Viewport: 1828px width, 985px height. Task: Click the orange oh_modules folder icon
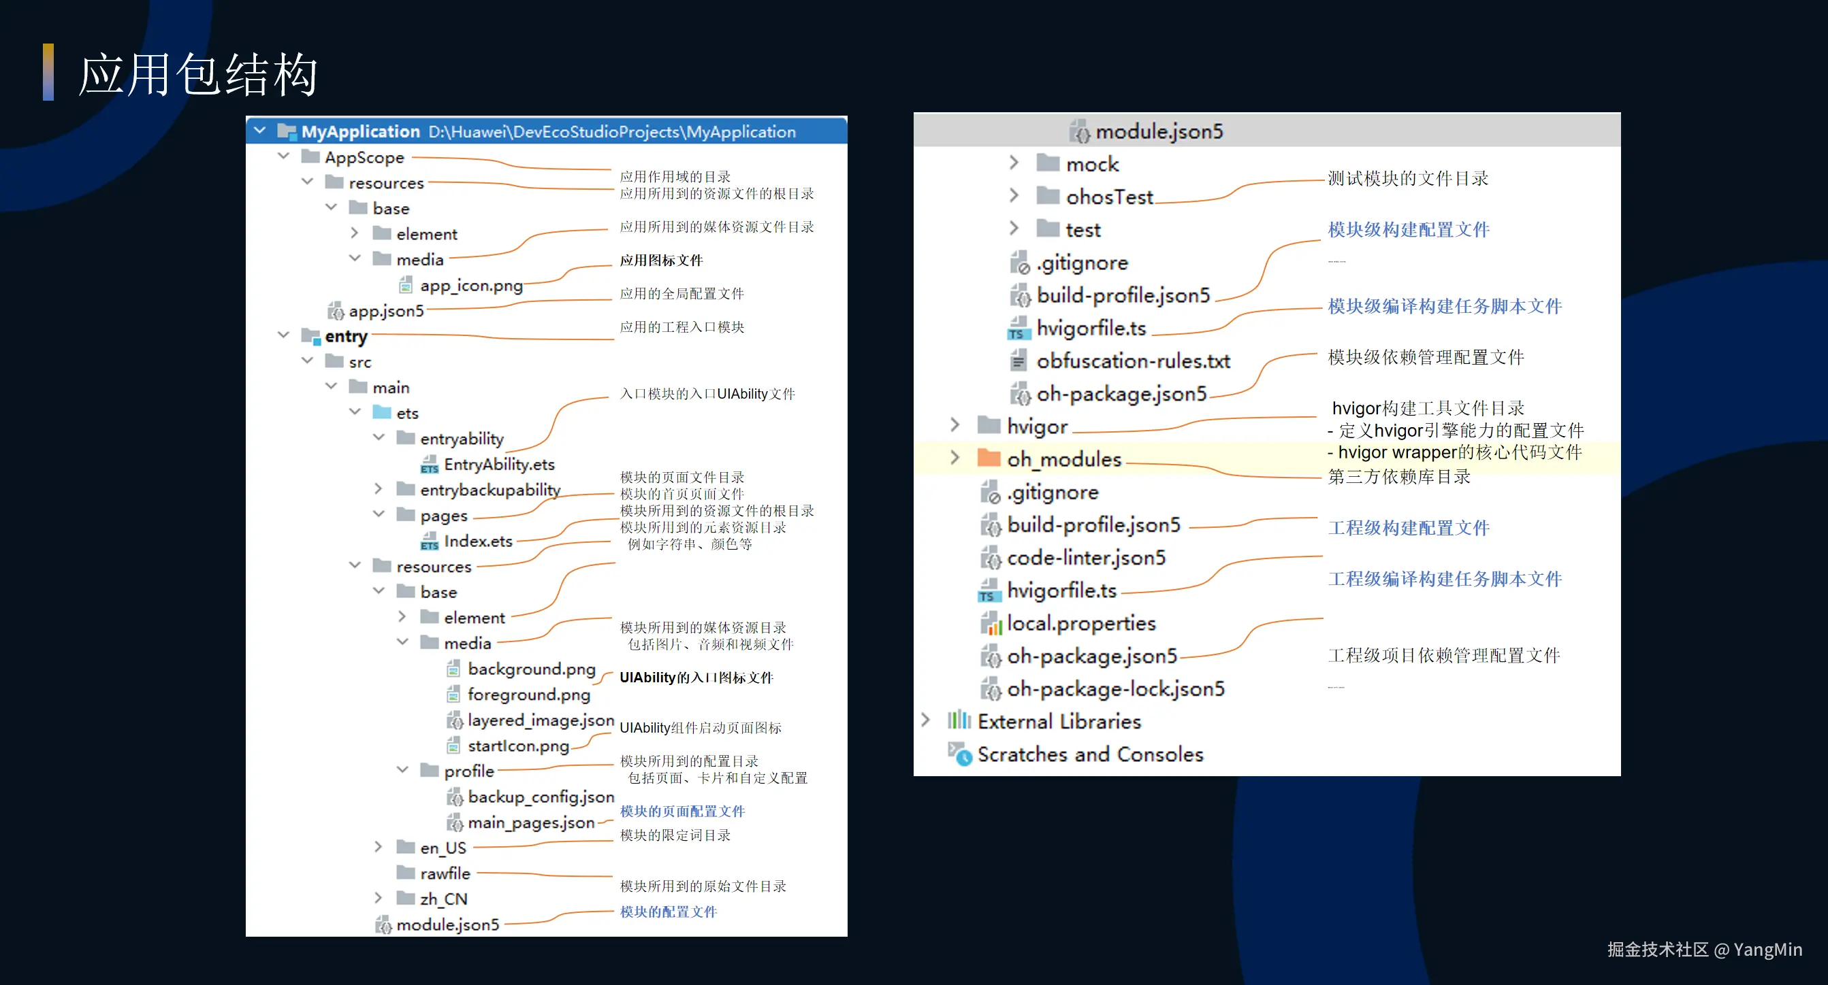[x=989, y=458]
